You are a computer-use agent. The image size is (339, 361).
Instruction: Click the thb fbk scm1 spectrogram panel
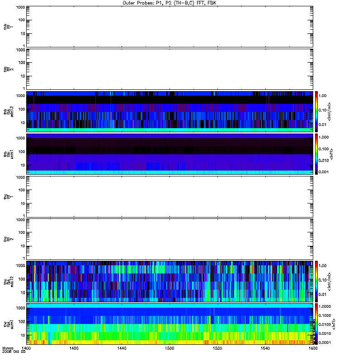pyautogui.click(x=169, y=154)
